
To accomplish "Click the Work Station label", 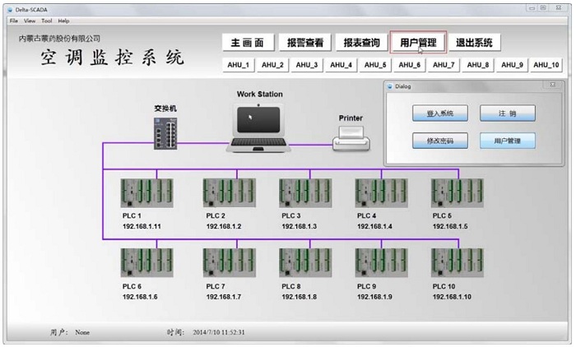I will coord(260,94).
